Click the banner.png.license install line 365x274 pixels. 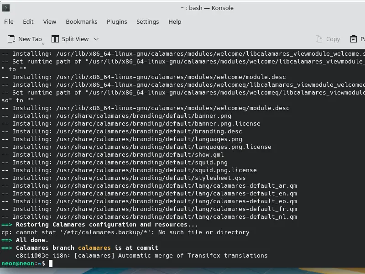click(x=131, y=123)
